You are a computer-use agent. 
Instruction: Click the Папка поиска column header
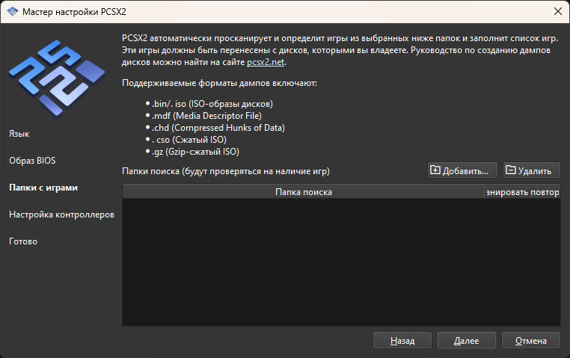click(x=304, y=192)
